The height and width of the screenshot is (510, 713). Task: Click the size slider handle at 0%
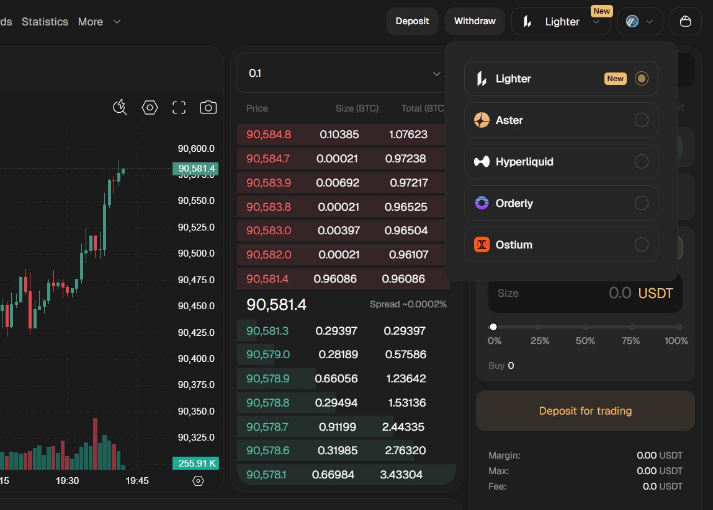pos(493,327)
